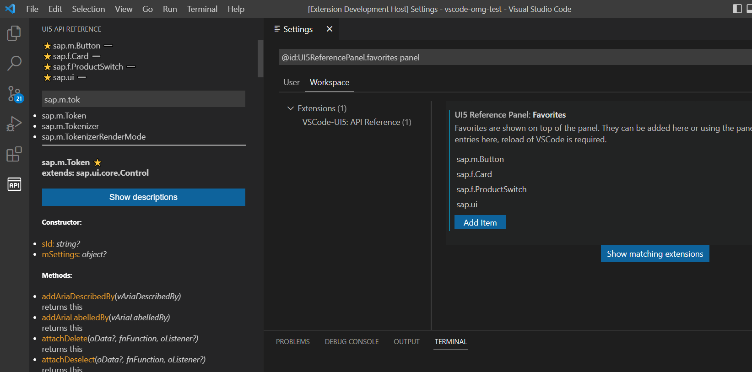
Task: Open the Explorer view in activity bar
Action: tap(14, 33)
